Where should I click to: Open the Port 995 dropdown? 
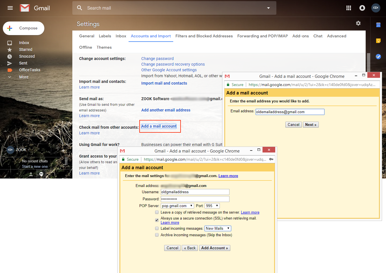point(212,206)
